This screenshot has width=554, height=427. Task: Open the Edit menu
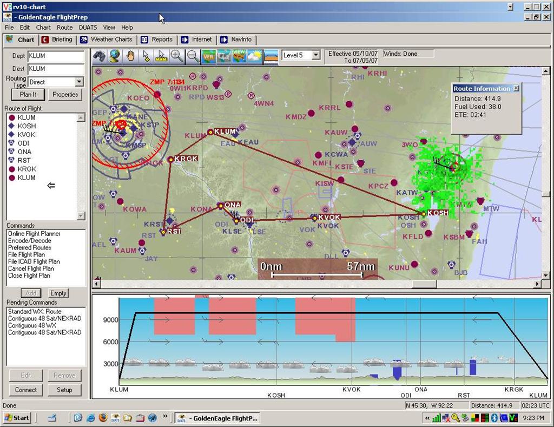[x=25, y=27]
